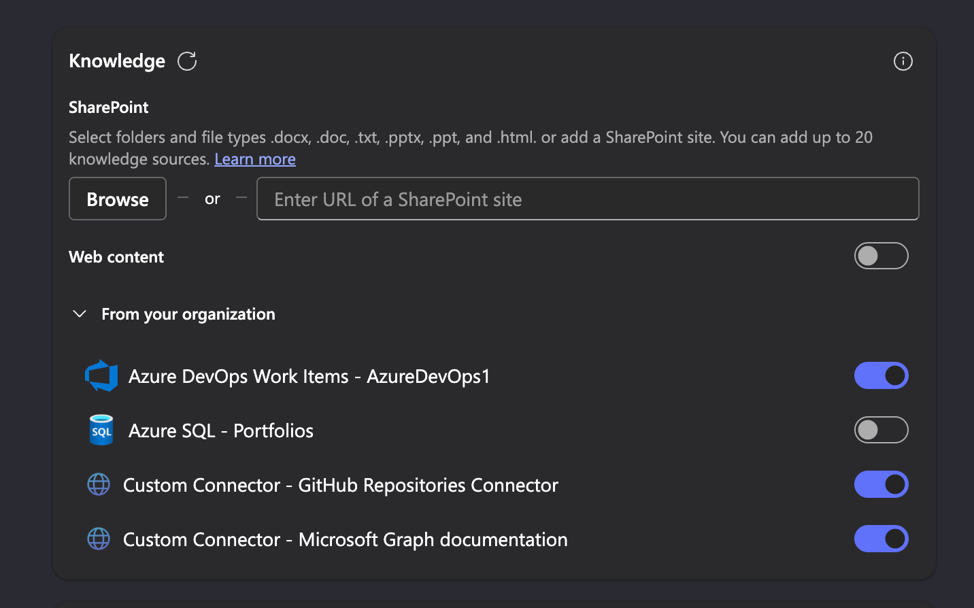974x608 pixels.
Task: Click the Microsoft Graph documentation globe icon
Action: (99, 539)
